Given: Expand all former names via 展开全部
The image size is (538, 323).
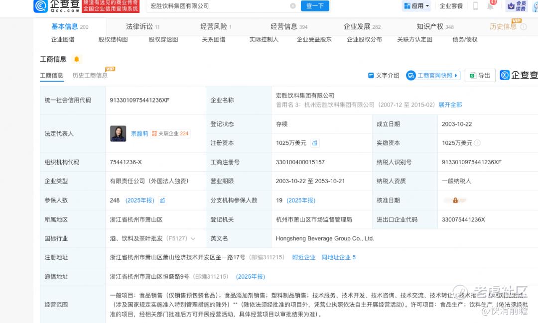Looking at the screenshot, I should (450, 105).
